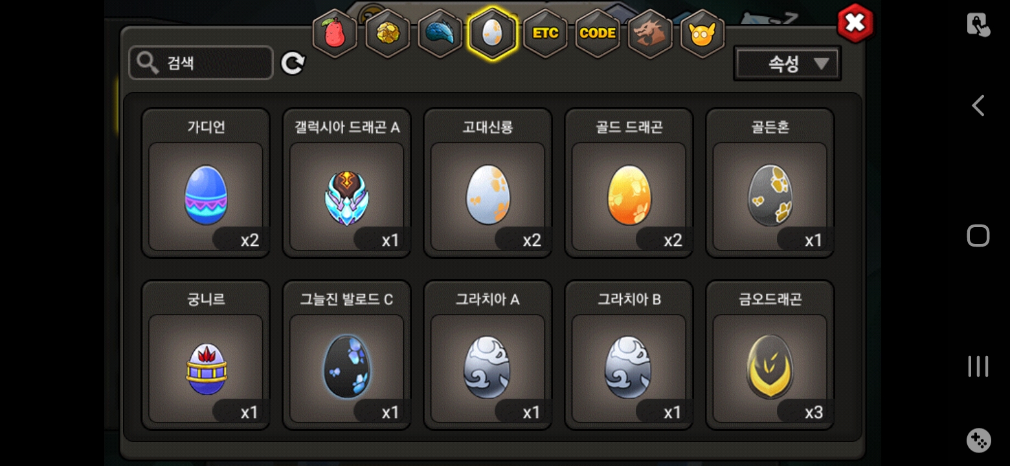This screenshot has height=466, width=1010.
Task: Select the egg inventory tab
Action: [x=493, y=34]
